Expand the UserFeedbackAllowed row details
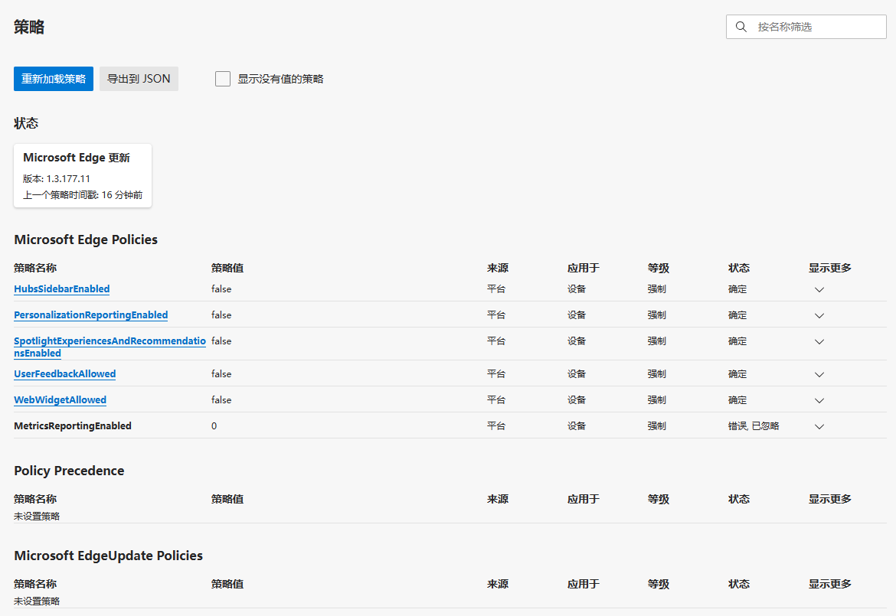The image size is (896, 616). [x=819, y=374]
